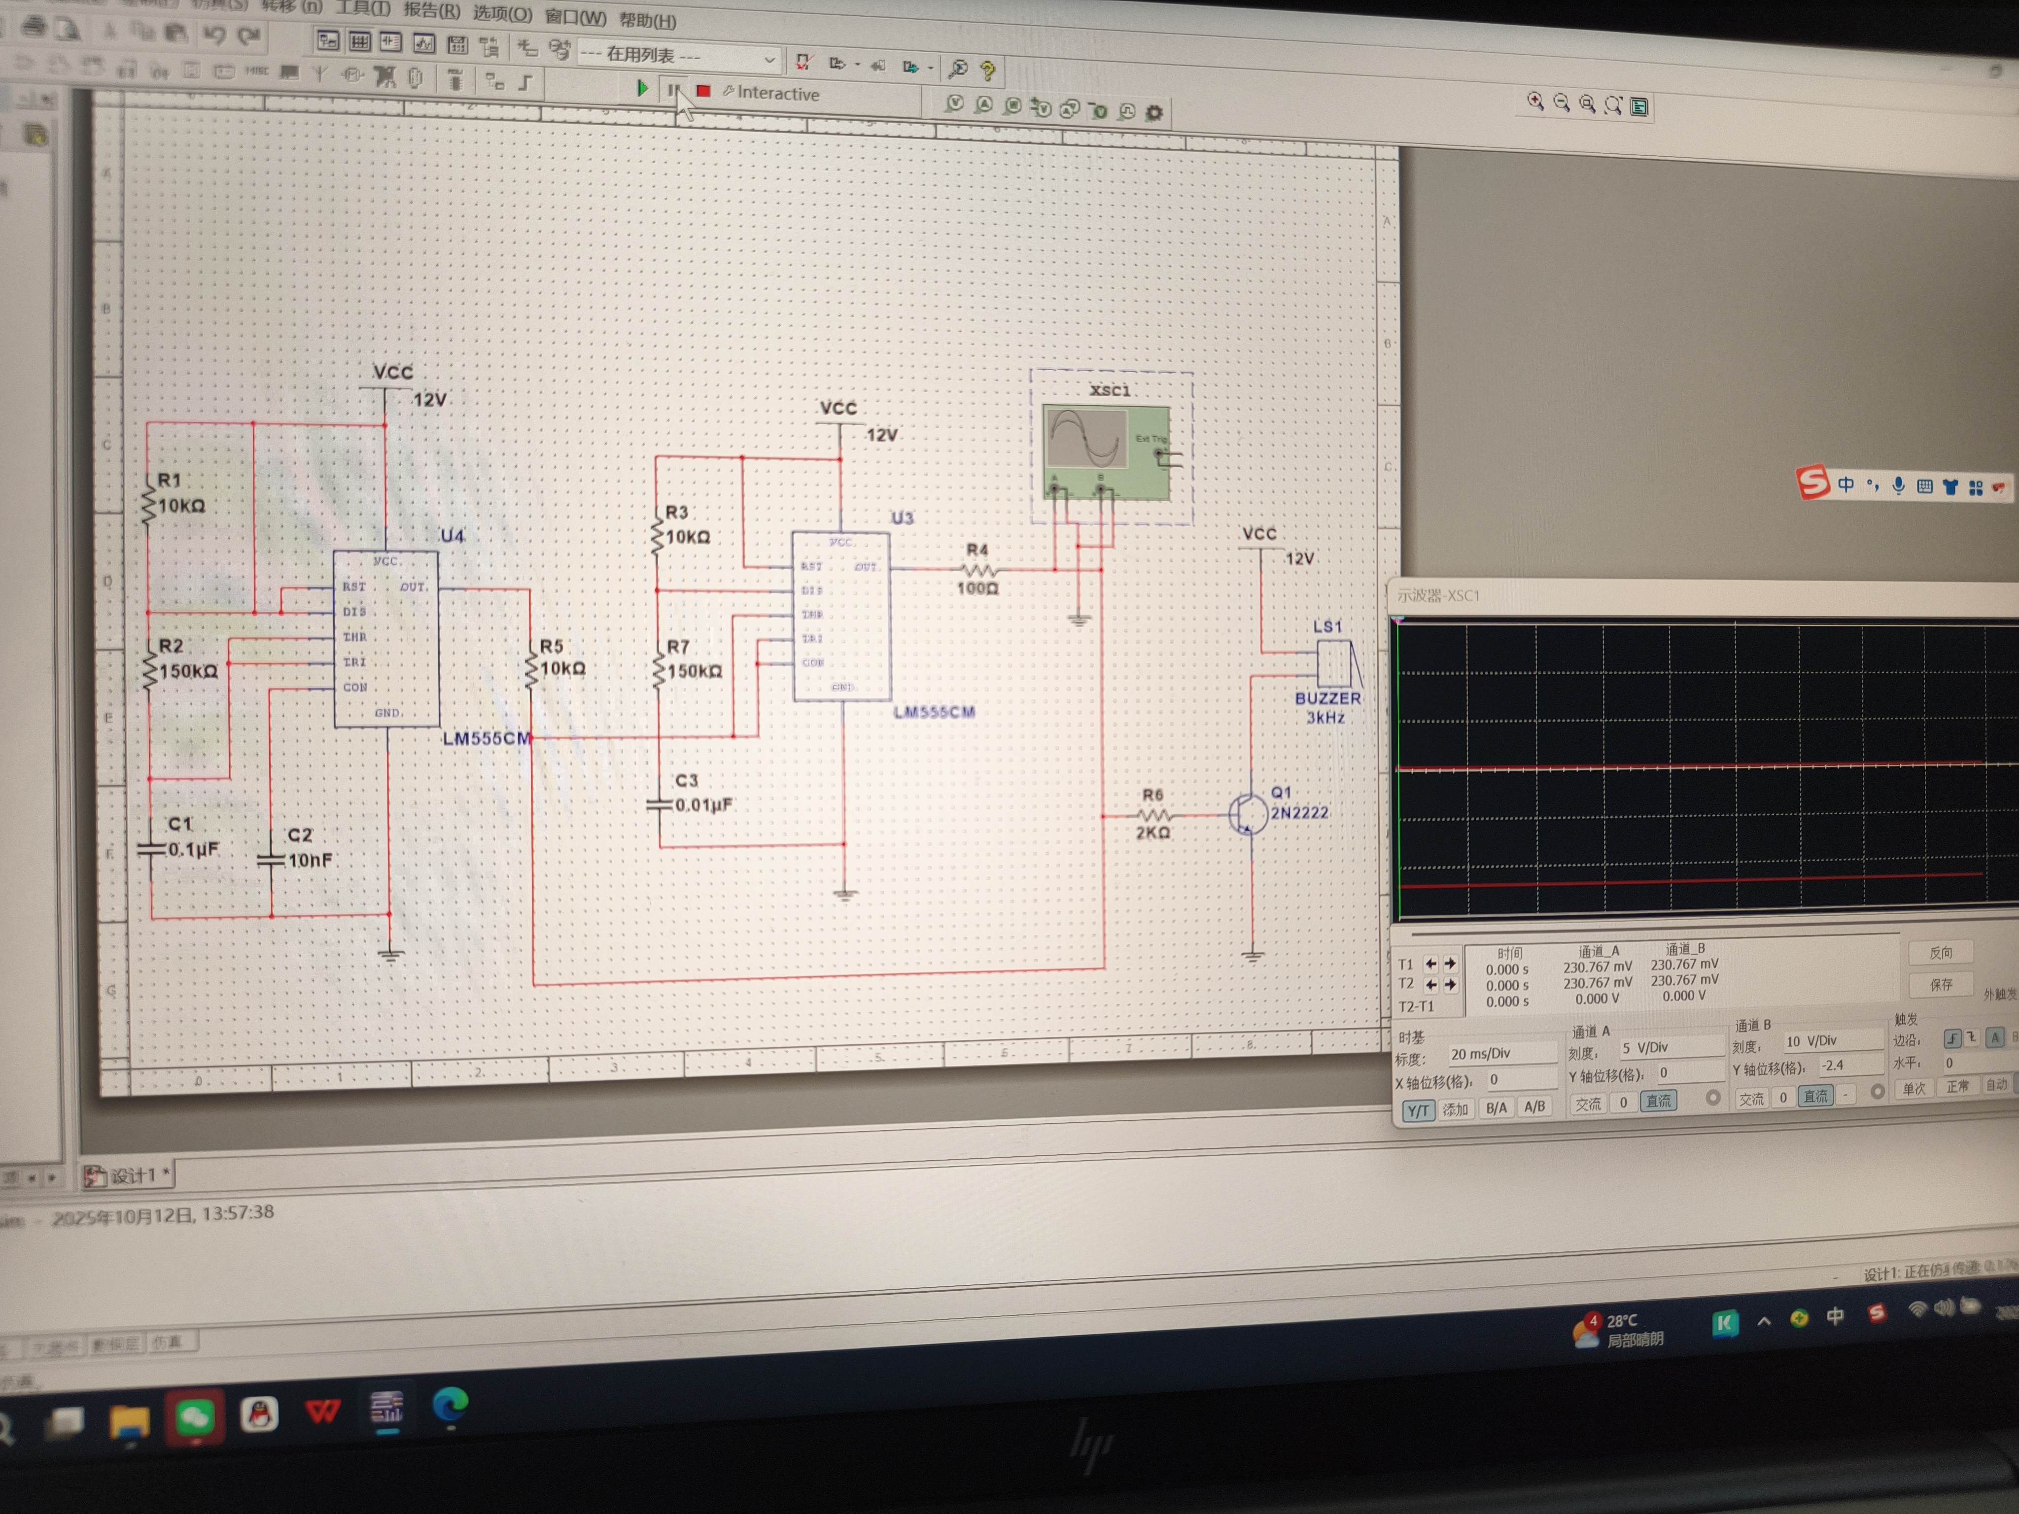Select falling edge trigger button
This screenshot has width=2019, height=1514.
1972,1037
